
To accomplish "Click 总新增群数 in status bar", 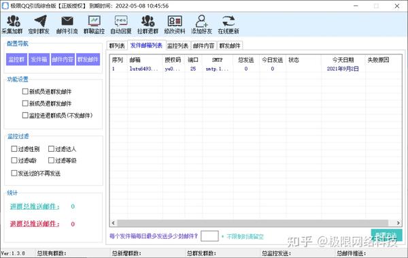I will (x=126, y=253).
